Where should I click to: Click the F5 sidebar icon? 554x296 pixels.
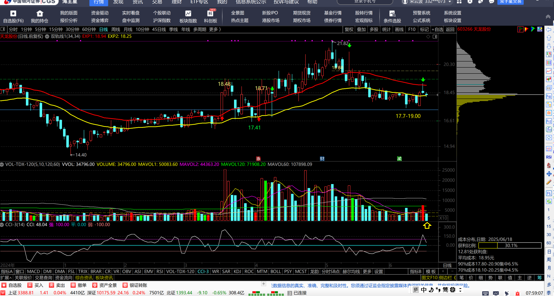click(549, 193)
